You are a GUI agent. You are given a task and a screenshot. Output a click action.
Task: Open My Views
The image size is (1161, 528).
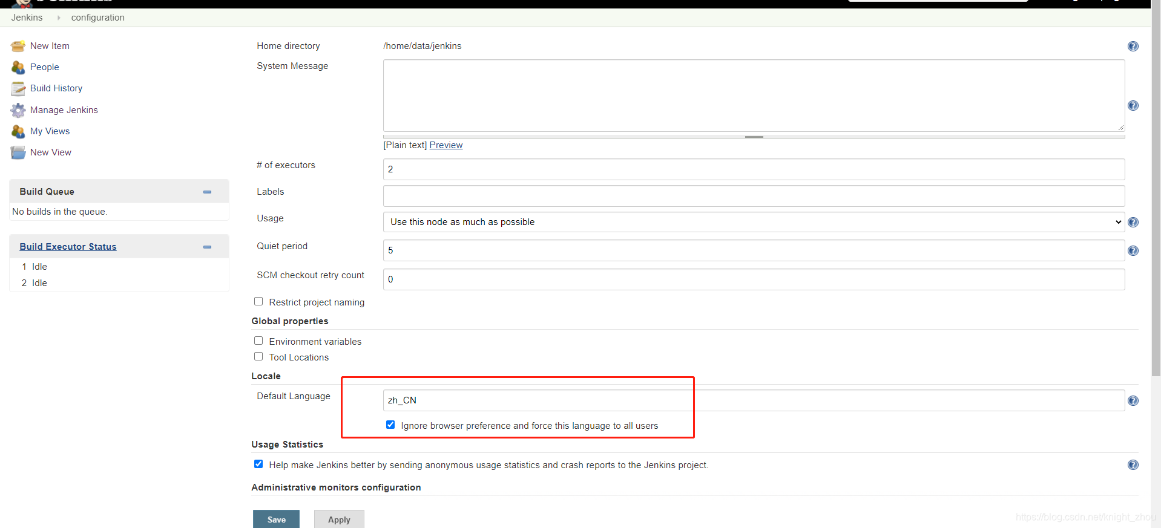50,131
